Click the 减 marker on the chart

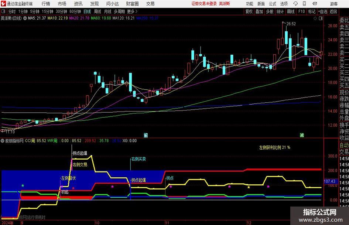pos(302,135)
